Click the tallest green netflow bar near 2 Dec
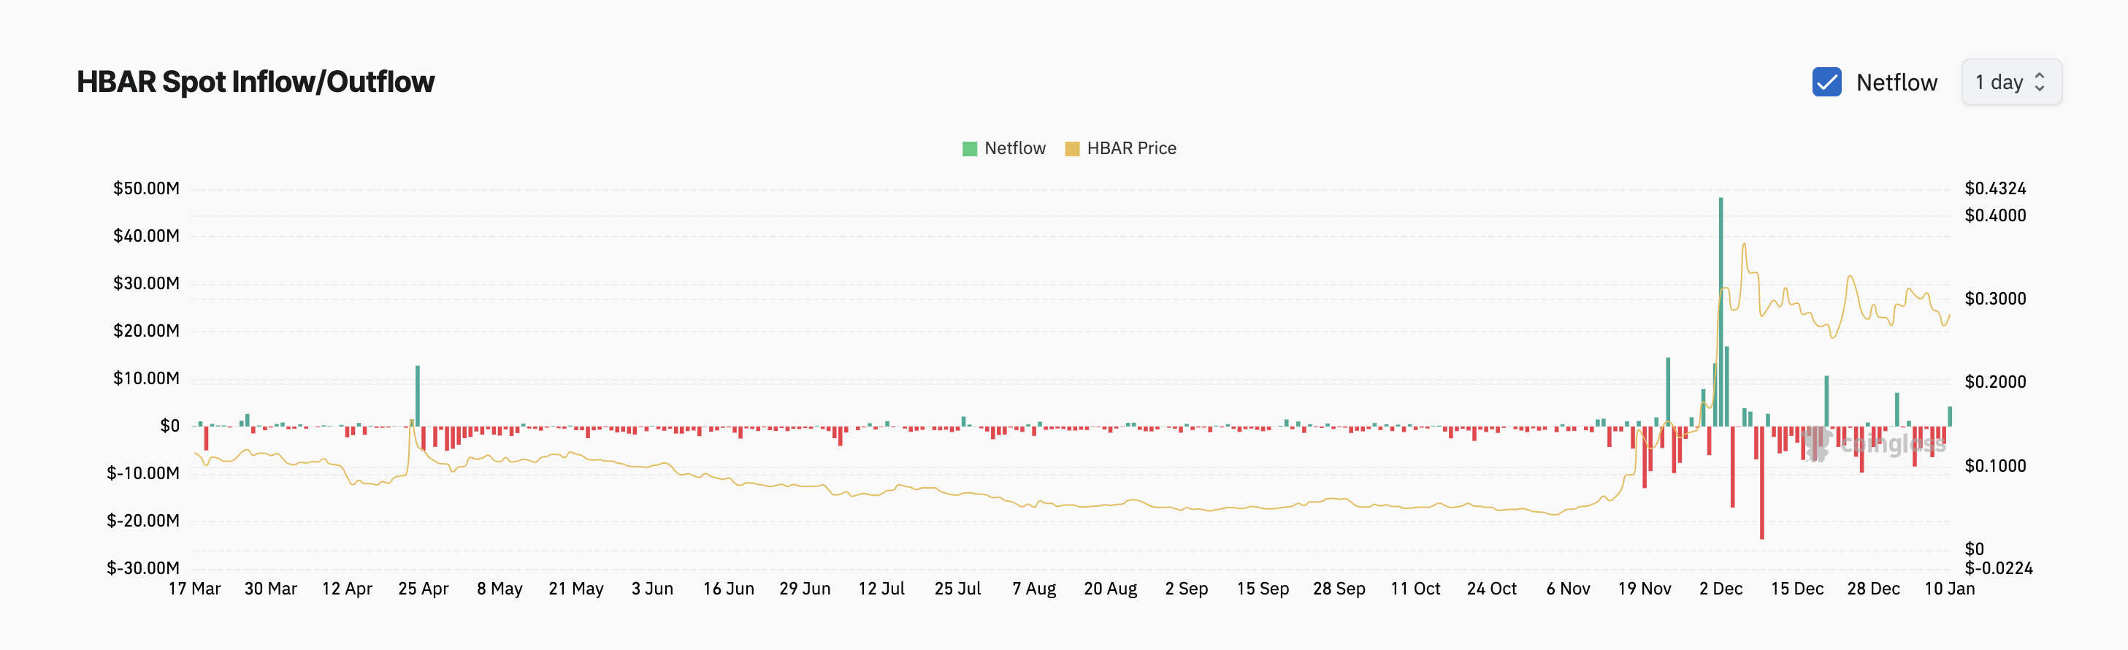 pos(1721,311)
